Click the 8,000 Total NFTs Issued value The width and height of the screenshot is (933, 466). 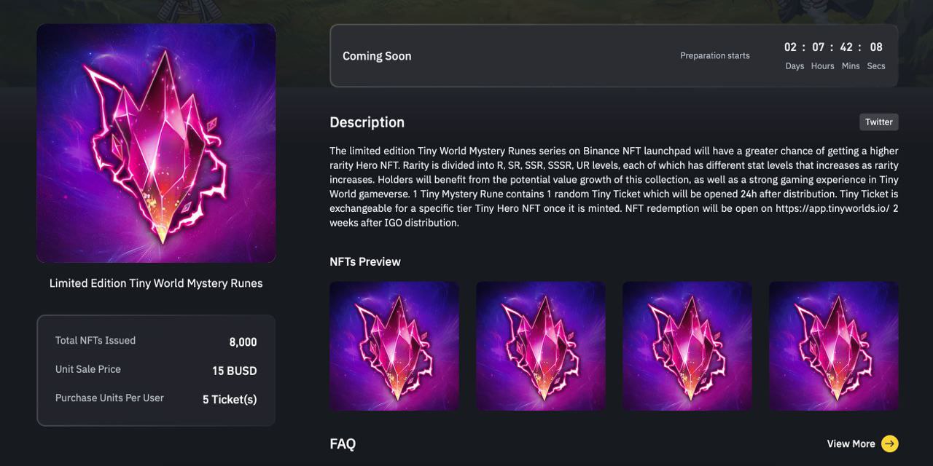(243, 342)
